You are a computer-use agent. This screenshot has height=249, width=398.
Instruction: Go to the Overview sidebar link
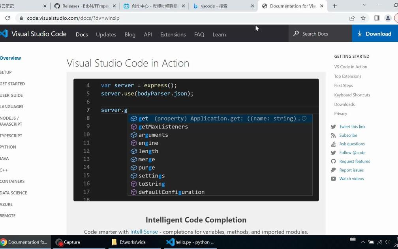point(10,58)
